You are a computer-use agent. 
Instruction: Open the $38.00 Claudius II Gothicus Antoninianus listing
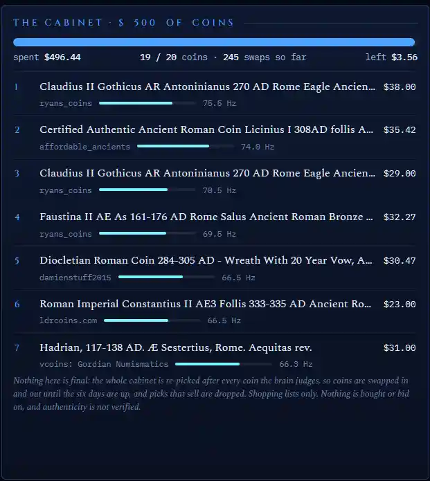click(x=207, y=87)
